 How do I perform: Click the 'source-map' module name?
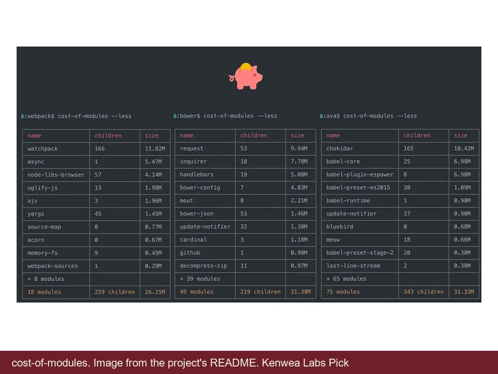point(44,227)
